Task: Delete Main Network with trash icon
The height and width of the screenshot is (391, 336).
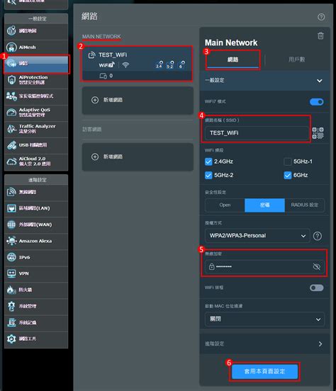Action: click(321, 35)
